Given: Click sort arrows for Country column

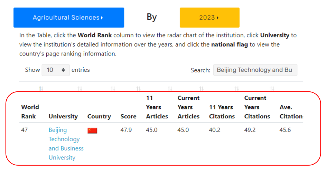Looking at the screenshot, I should [x=113, y=88].
